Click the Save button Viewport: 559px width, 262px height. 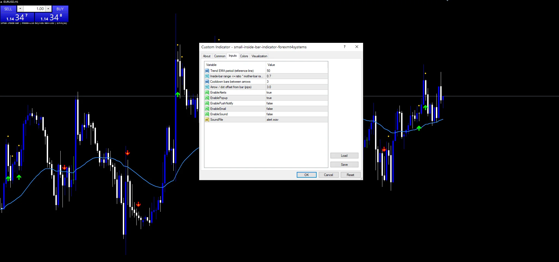point(344,165)
